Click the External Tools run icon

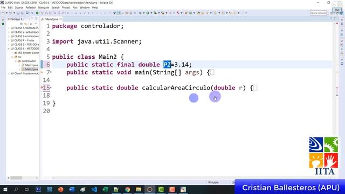[163, 13]
